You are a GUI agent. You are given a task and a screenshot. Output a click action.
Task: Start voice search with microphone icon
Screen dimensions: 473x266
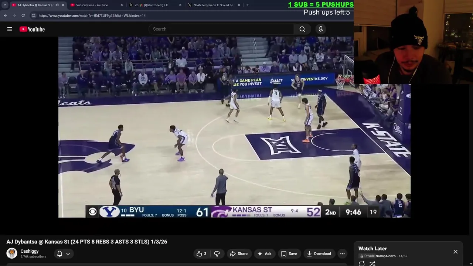(x=321, y=29)
